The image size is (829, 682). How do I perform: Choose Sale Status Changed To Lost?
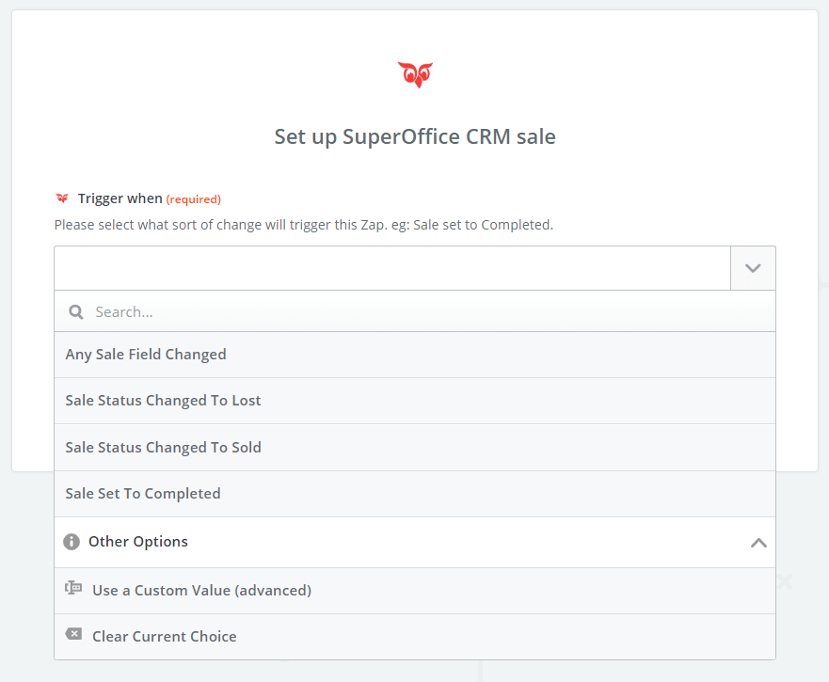point(163,401)
